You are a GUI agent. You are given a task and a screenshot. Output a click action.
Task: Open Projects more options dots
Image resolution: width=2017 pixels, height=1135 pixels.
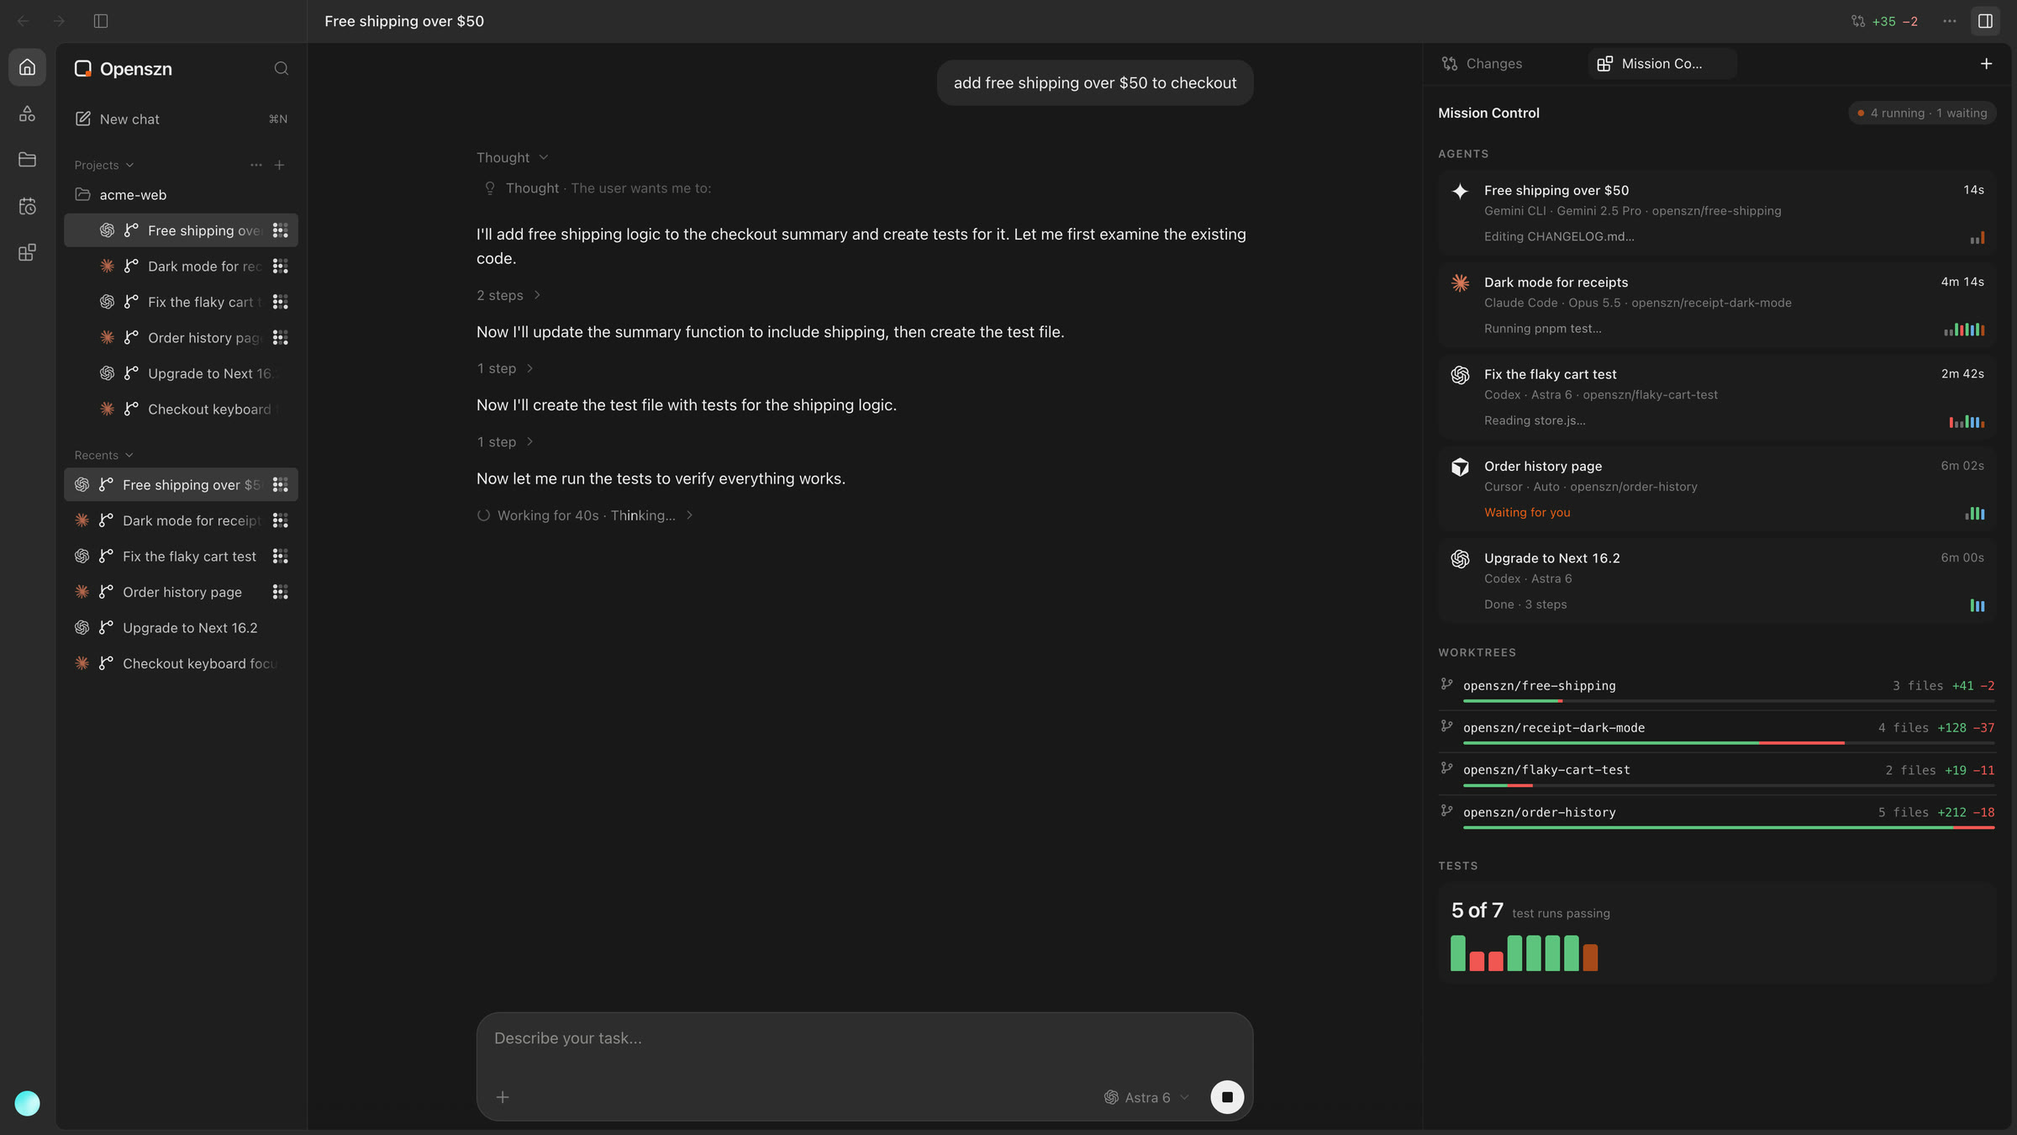click(256, 166)
